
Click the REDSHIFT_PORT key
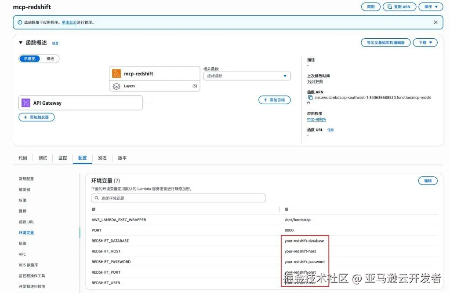[106, 272]
